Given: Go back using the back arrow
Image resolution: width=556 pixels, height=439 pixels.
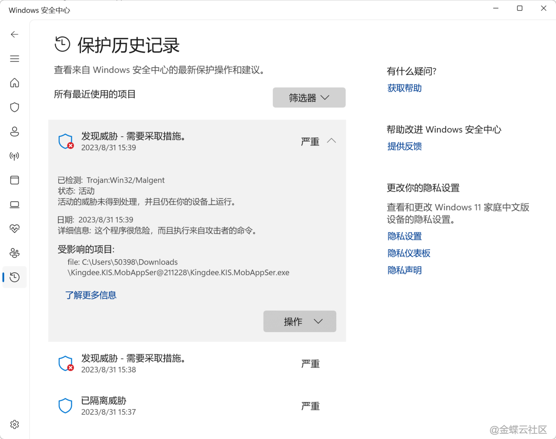Looking at the screenshot, I should click(x=15, y=34).
